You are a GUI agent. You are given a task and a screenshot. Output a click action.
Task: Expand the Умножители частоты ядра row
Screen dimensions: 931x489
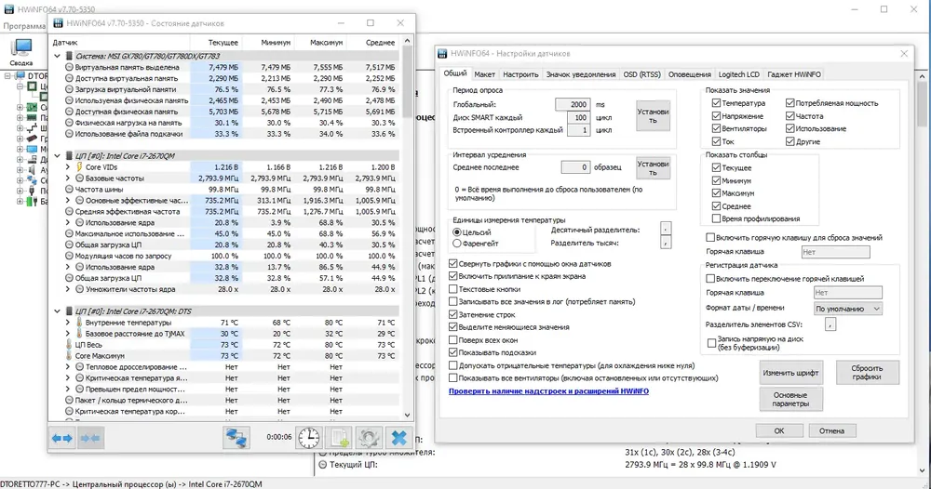[x=68, y=289]
